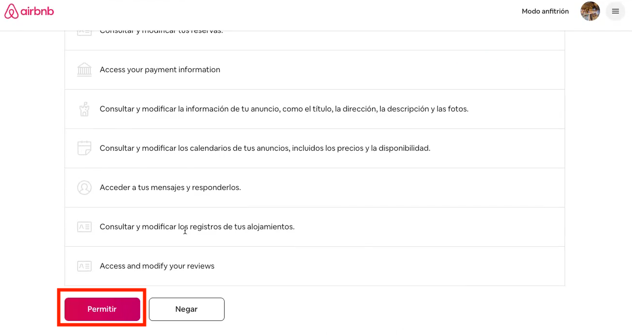Click the Airbnb logo
632x335 pixels.
[x=29, y=11]
